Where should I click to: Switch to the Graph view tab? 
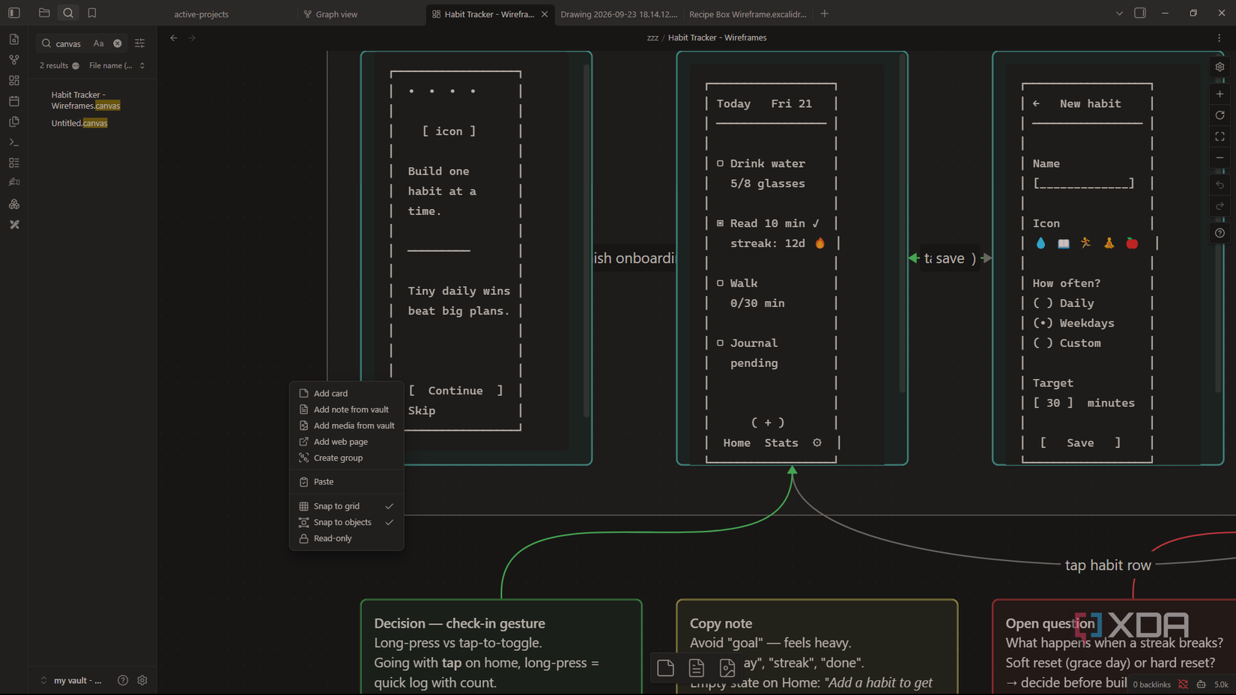336,14
